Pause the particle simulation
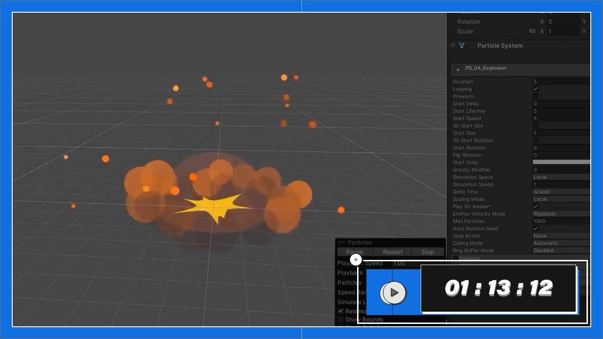 [x=355, y=252]
